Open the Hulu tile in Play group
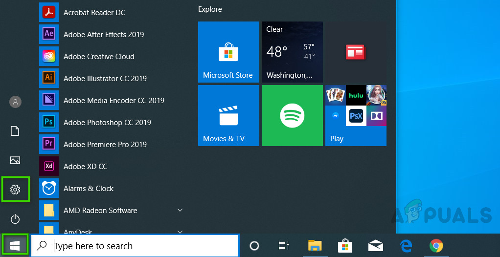 [356, 95]
